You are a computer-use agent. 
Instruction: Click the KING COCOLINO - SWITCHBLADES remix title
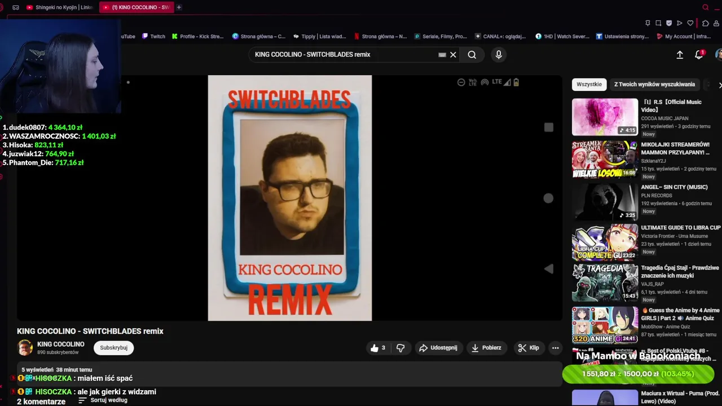tap(90, 332)
